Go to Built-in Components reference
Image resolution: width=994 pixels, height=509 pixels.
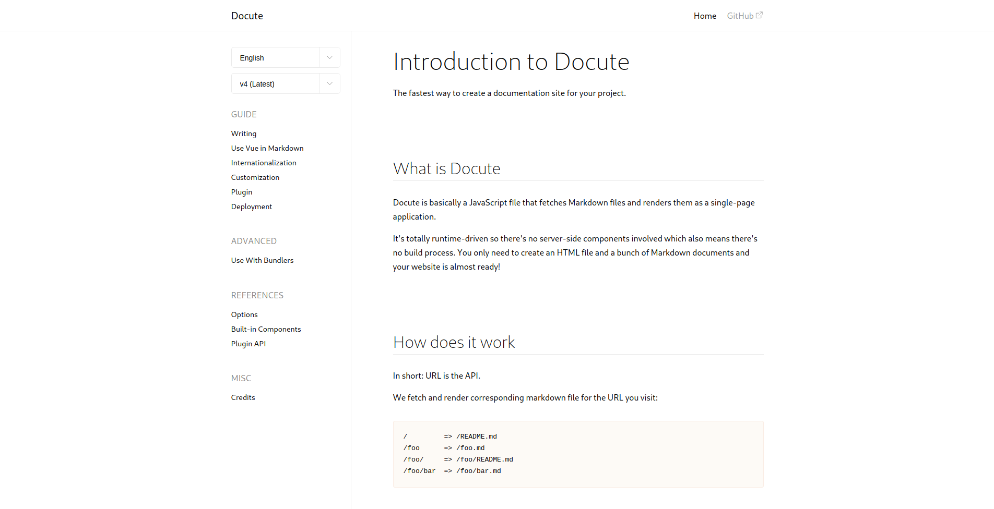pyautogui.click(x=266, y=329)
